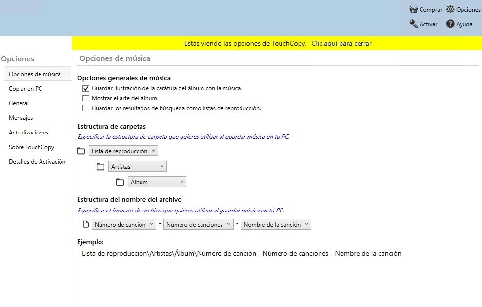Open the Artistas folder dropdown
The image size is (482, 307).
[138, 166]
